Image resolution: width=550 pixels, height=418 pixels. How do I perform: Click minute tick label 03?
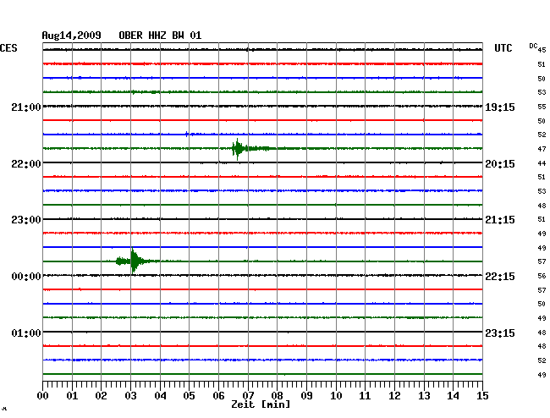[130, 396]
